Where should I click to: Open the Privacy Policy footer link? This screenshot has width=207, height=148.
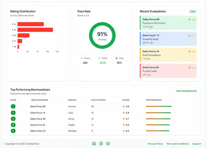point(155,144)
